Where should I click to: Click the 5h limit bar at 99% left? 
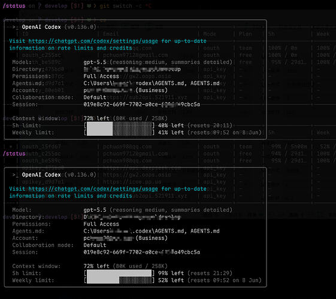tap(119, 273)
